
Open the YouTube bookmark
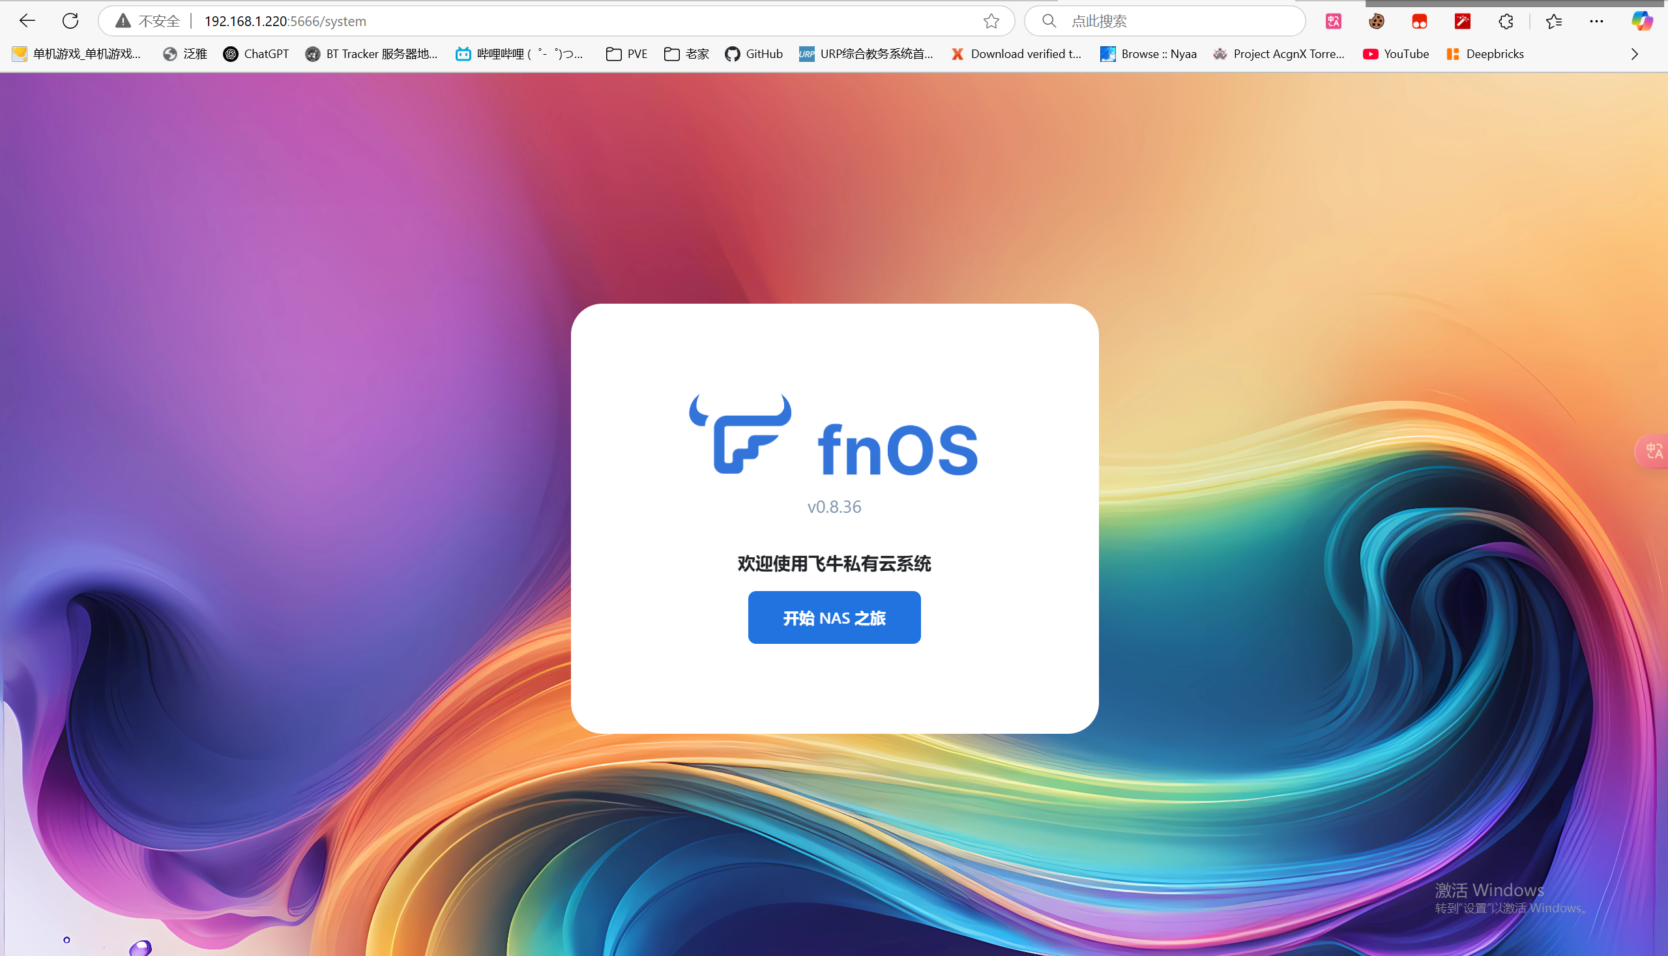point(1396,54)
